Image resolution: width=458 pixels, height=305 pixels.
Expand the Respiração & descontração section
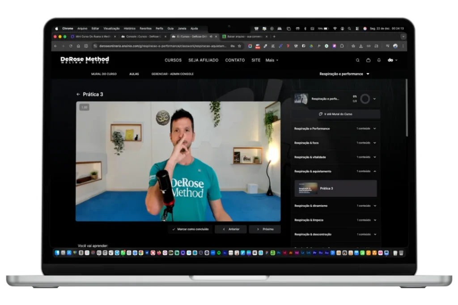pos(335,234)
